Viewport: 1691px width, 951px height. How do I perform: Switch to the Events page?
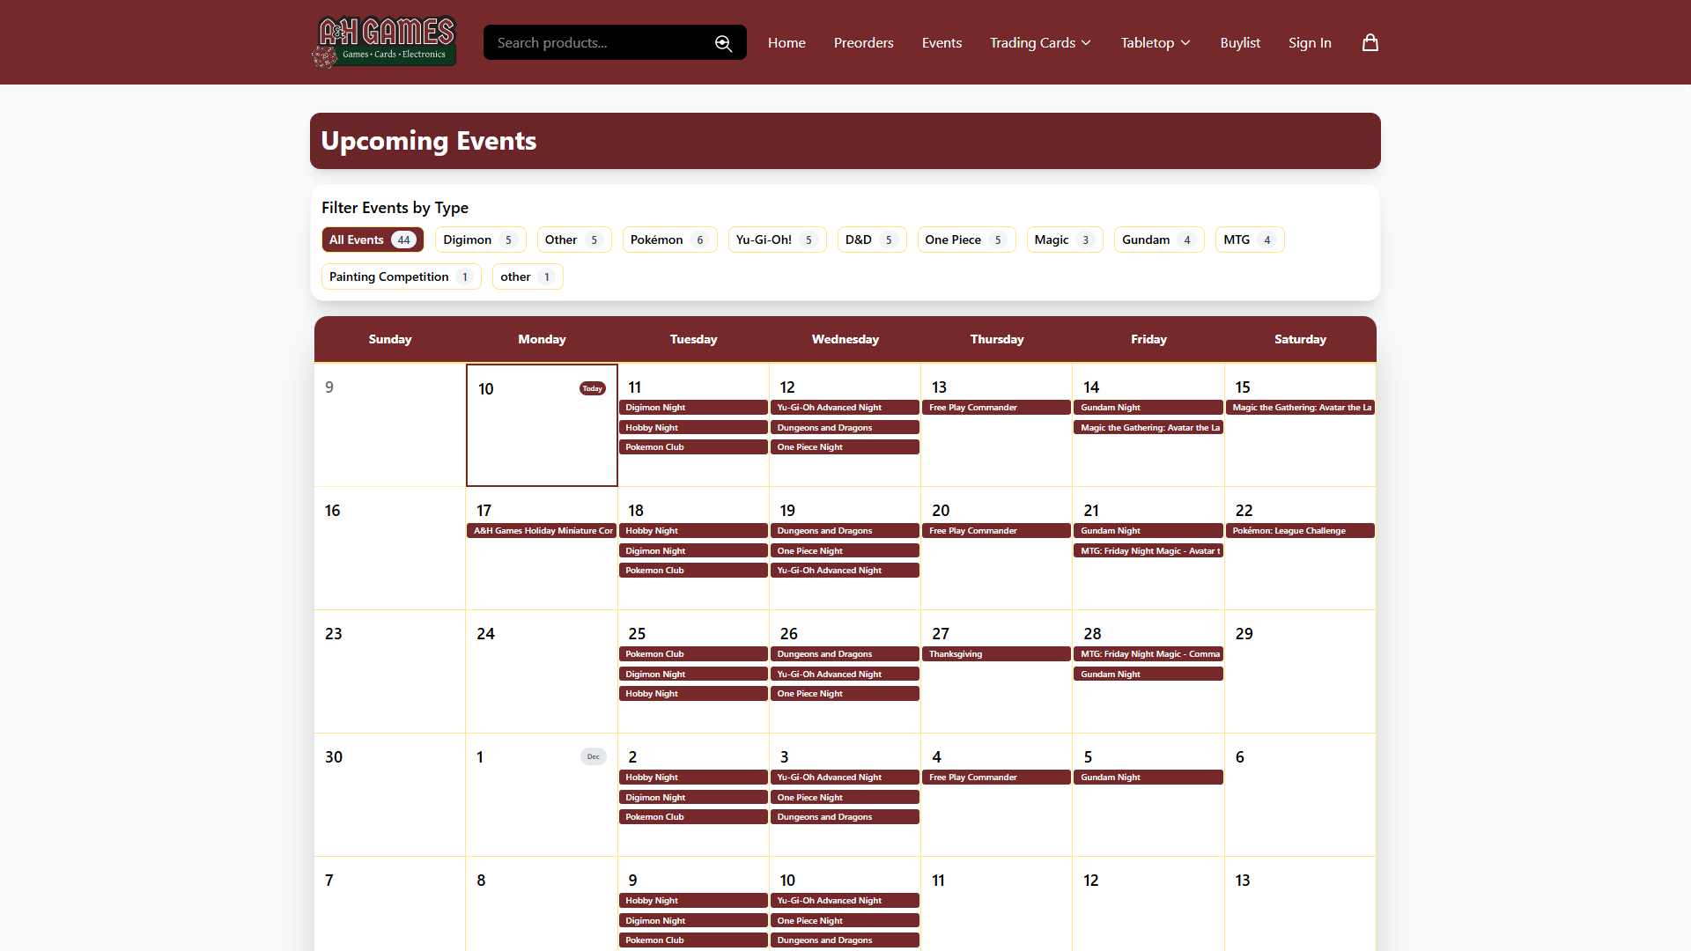click(x=941, y=42)
